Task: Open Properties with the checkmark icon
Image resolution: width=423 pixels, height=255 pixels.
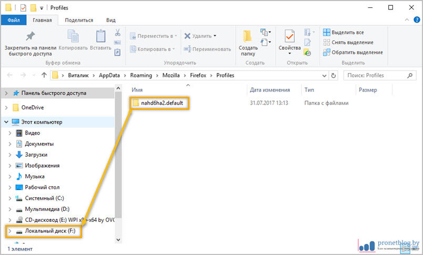Action: point(289,37)
